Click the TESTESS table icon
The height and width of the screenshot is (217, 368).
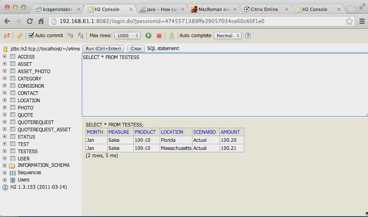point(13,151)
